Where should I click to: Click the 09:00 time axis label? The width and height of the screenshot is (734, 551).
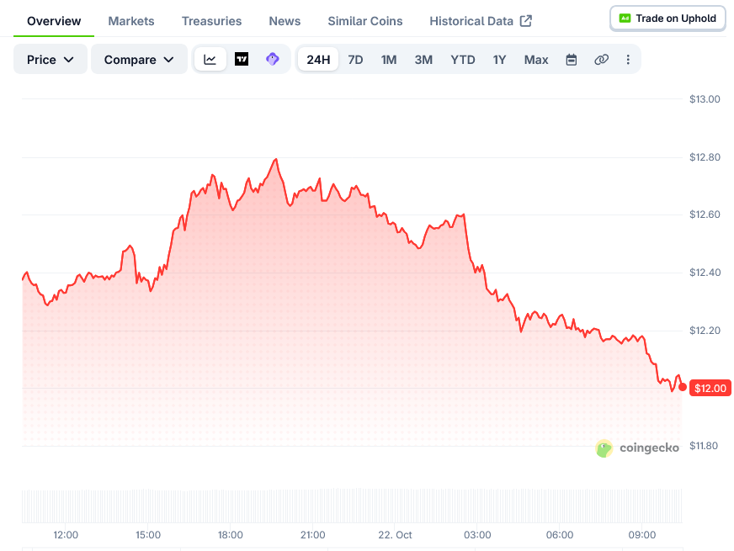[641, 535]
